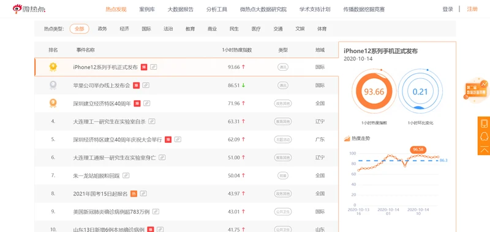The width and height of the screenshot is (490, 232).
Task: Open link icon for 深圳经济特区建立40周年庆祝大会举行
Action: tap(178, 139)
